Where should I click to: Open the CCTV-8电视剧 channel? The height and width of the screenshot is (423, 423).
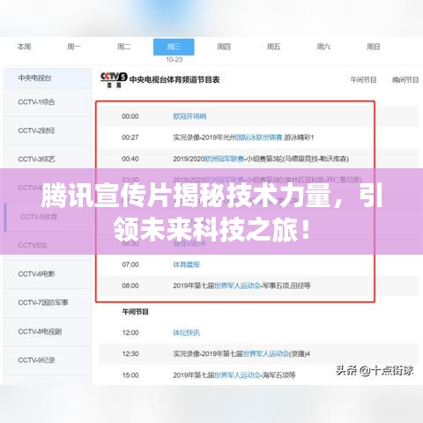pyautogui.click(x=48, y=331)
